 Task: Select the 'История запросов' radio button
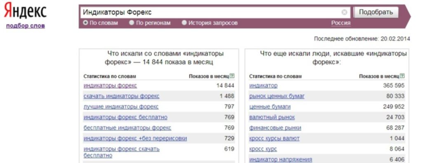click(x=184, y=23)
